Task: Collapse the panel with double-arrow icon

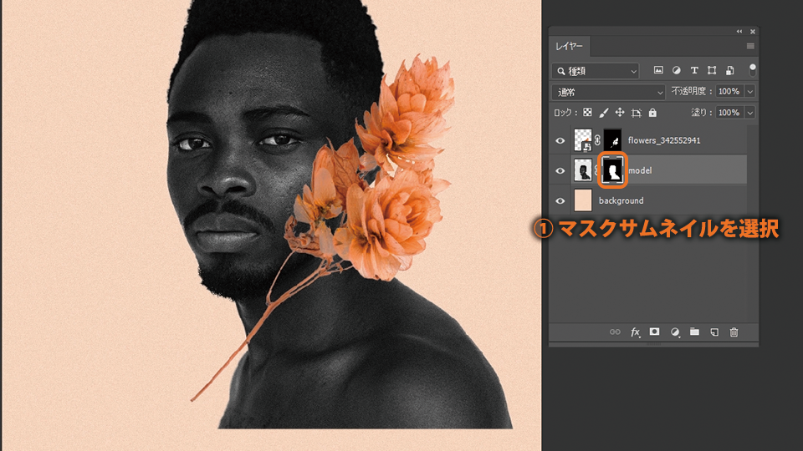Action: tap(739, 32)
